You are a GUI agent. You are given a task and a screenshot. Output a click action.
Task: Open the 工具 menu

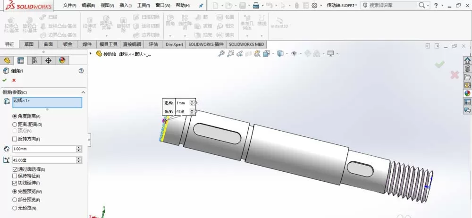[143, 5]
